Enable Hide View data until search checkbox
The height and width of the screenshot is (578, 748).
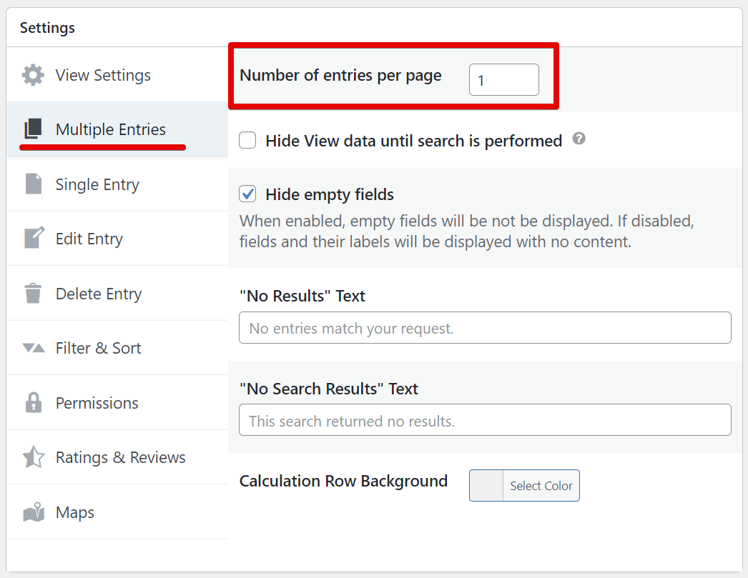coord(248,140)
